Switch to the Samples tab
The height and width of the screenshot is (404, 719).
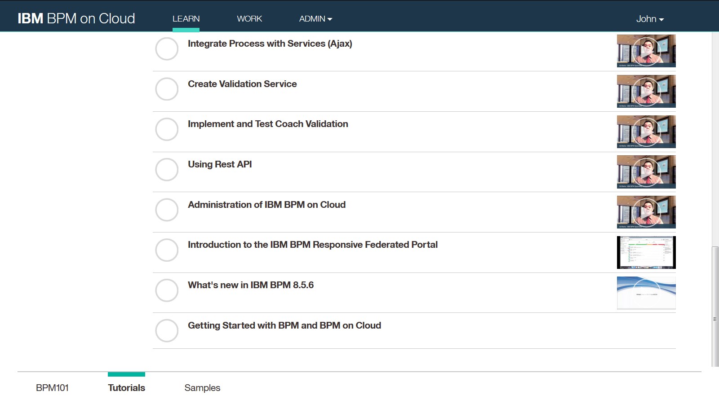pos(202,388)
